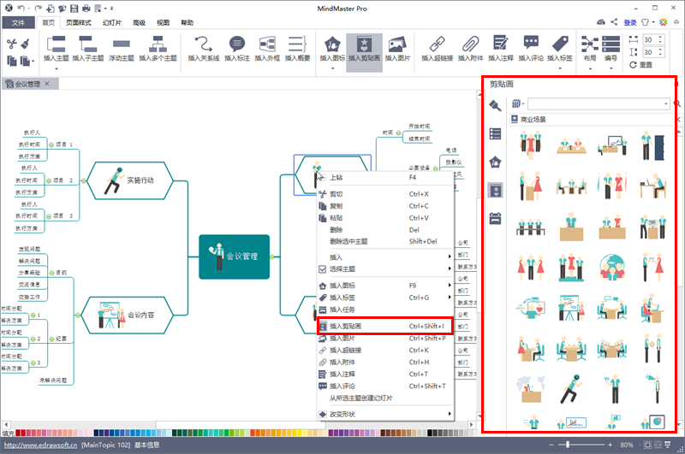This screenshot has height=454, width=685.
Task: Click the scissors cut icon in ribbon
Action: click(12, 43)
